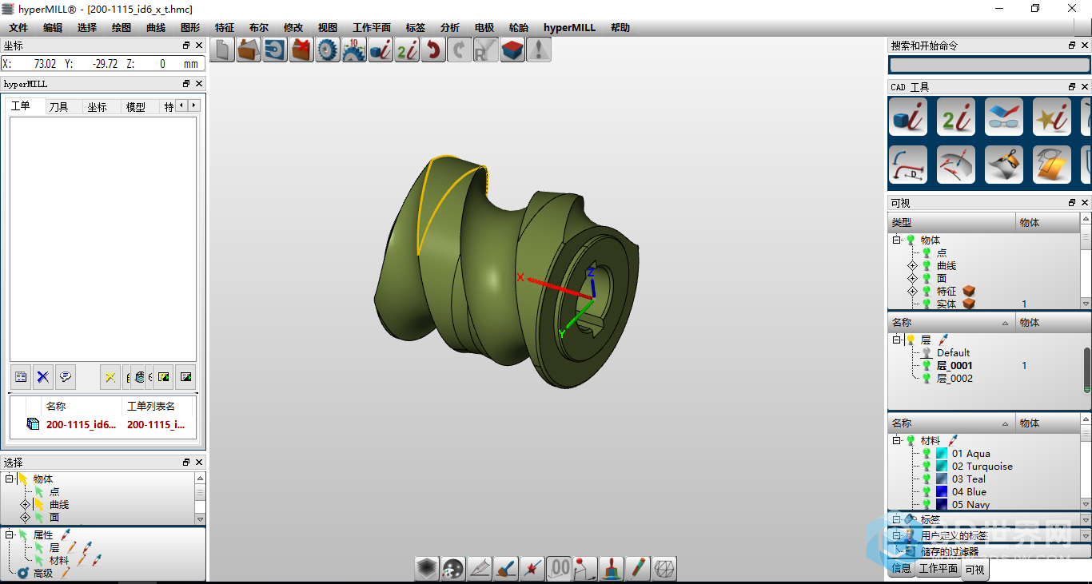
Task: Click the Save disk toolbar icon
Action: [275, 50]
